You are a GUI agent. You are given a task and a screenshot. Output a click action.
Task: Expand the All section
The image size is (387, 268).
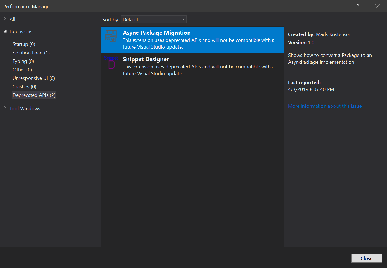click(5, 19)
